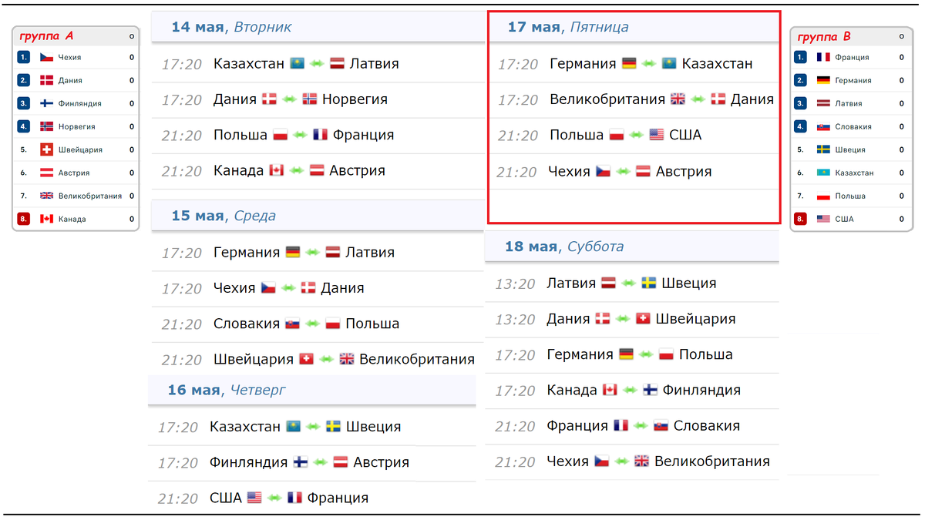Click the Norway flag in Дания–Норвегия match
925x520 pixels.
[x=310, y=99]
